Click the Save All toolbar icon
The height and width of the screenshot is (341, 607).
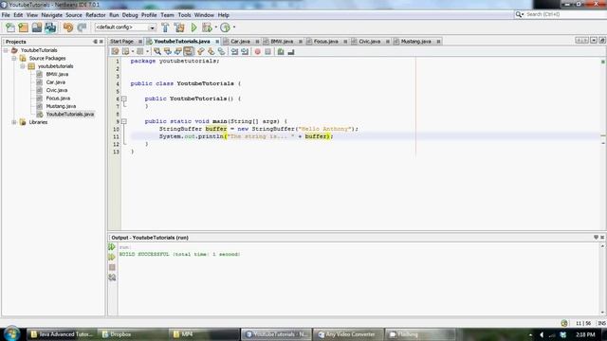point(50,27)
